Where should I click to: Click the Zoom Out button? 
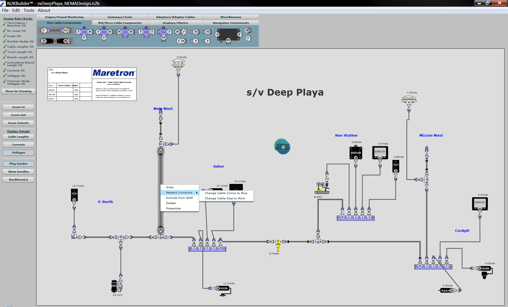pos(18,115)
